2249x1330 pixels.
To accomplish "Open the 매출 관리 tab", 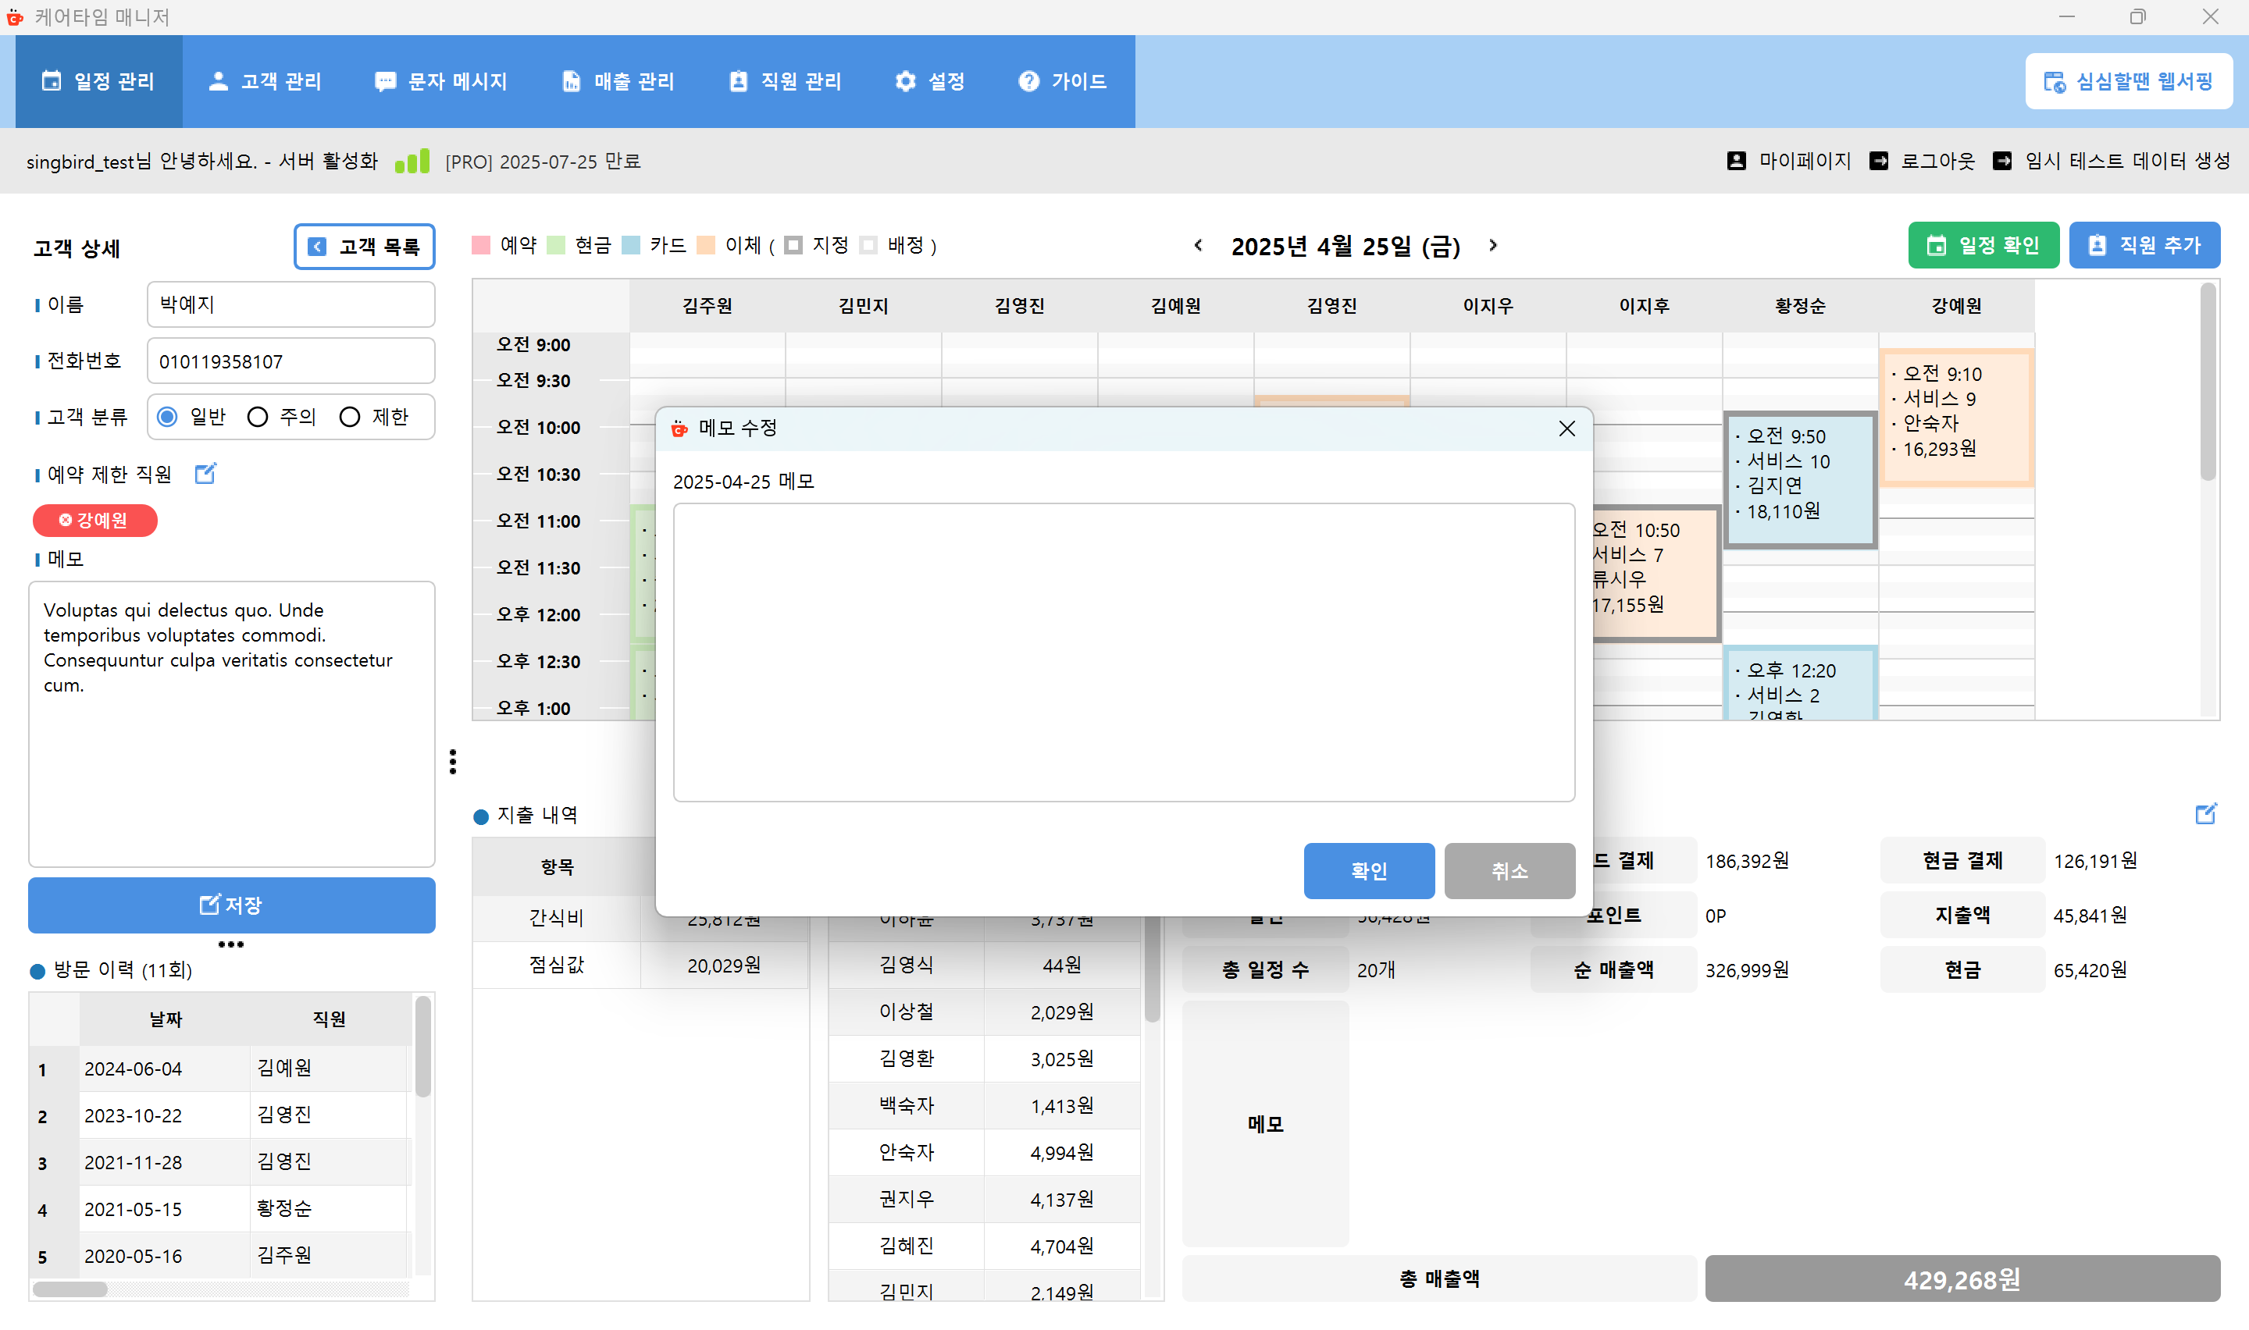I will pos(619,81).
